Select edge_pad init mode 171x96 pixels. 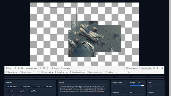coord(25,86)
